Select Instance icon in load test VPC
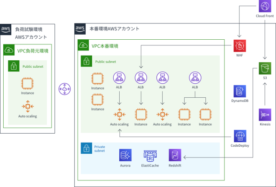Screen dimensions: 276x187 pyautogui.click(x=28, y=84)
